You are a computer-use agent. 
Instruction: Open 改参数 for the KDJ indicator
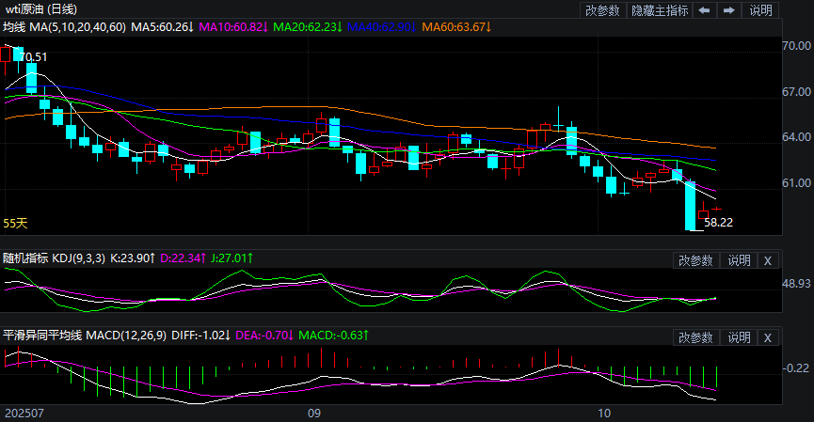pyautogui.click(x=696, y=260)
